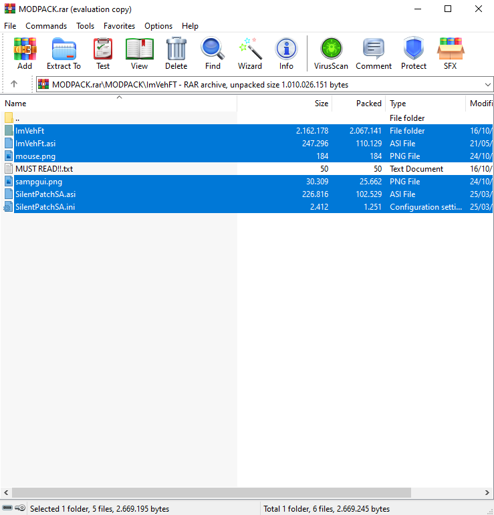Show archive Info
Image resolution: width=494 pixels, height=515 pixels.
286,49
